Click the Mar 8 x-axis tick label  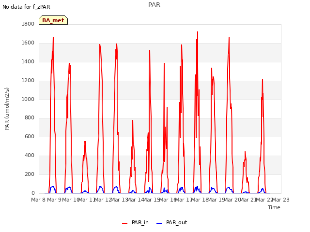click(x=38, y=200)
